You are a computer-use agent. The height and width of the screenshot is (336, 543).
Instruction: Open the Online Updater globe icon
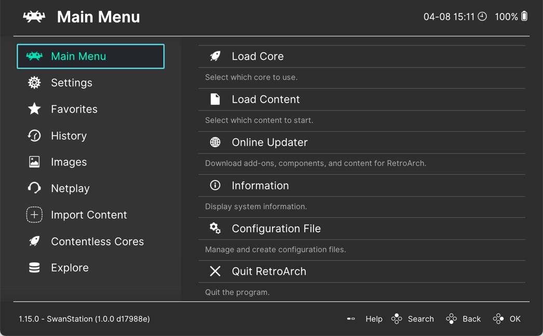point(214,142)
